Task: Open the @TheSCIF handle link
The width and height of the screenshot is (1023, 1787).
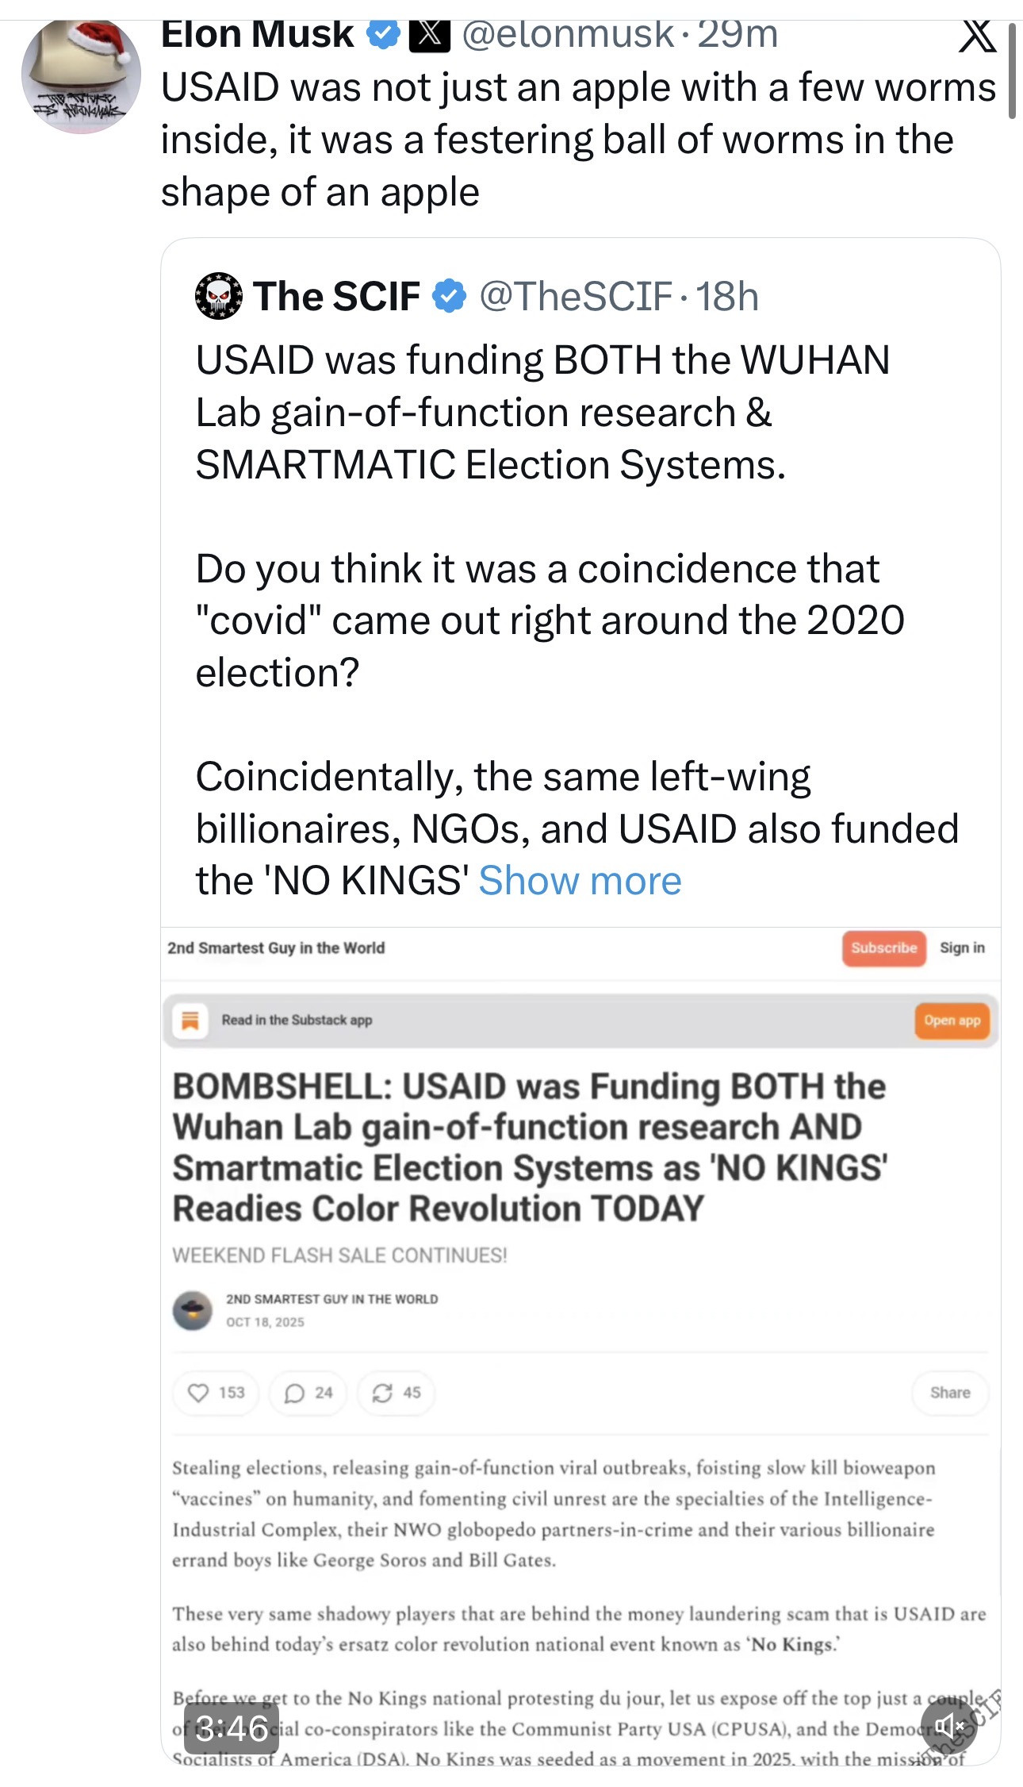Action: pos(576,296)
